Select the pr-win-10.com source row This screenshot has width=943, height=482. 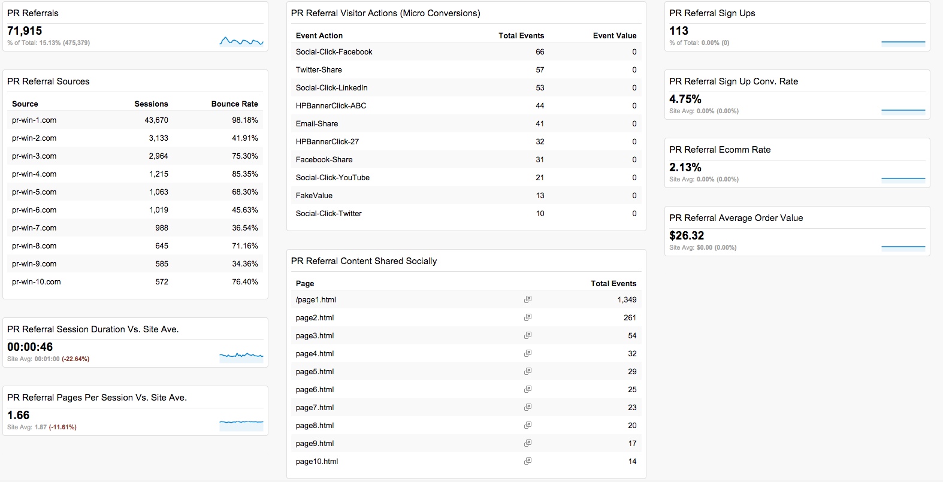click(135, 282)
